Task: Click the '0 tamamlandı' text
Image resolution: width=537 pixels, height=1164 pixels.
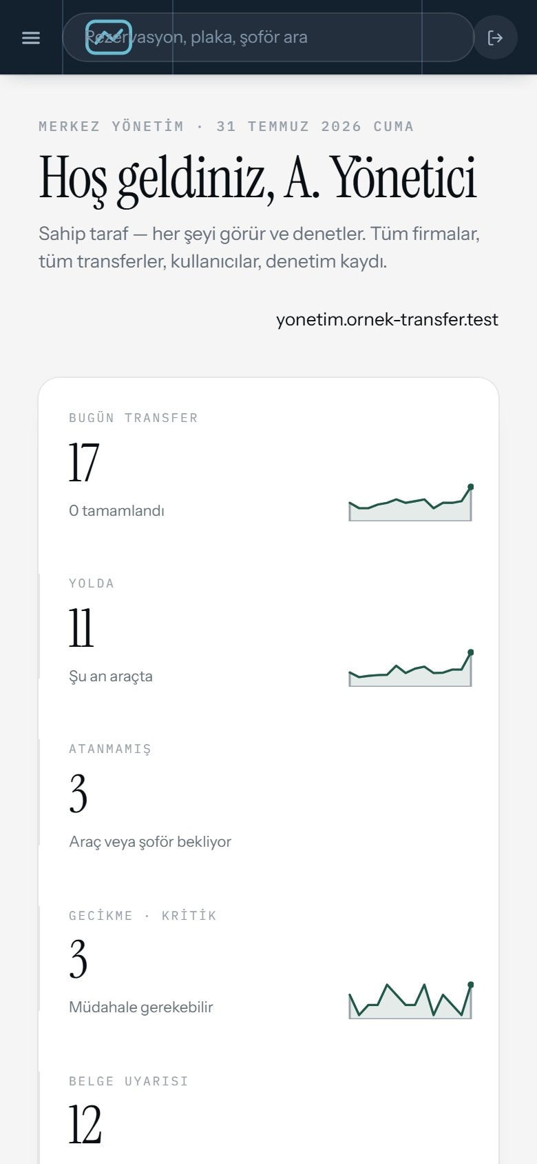Action: pos(116,510)
